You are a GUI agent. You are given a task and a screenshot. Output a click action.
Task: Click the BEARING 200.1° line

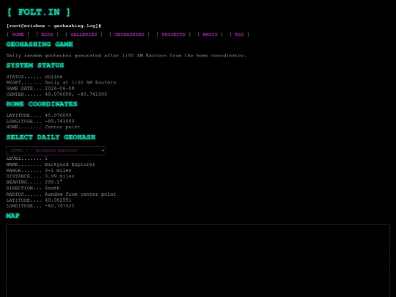[34, 182]
